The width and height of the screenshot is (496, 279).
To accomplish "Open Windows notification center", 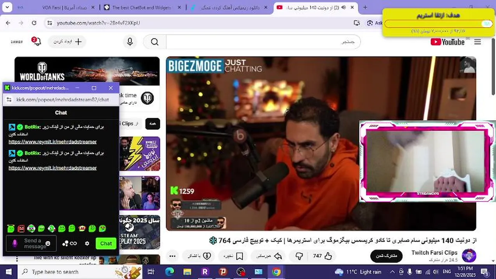I will tap(485, 272).
